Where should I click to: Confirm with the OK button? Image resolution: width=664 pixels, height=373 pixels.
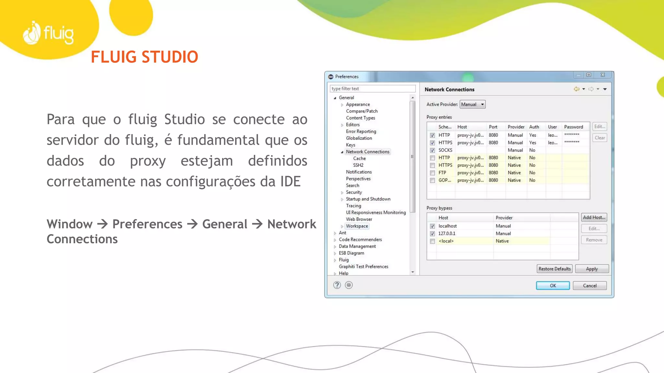[x=553, y=286]
